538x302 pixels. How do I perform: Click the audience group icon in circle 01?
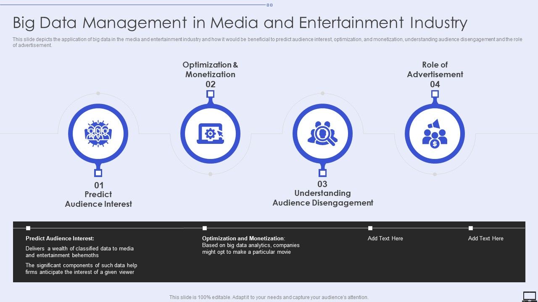click(98, 134)
